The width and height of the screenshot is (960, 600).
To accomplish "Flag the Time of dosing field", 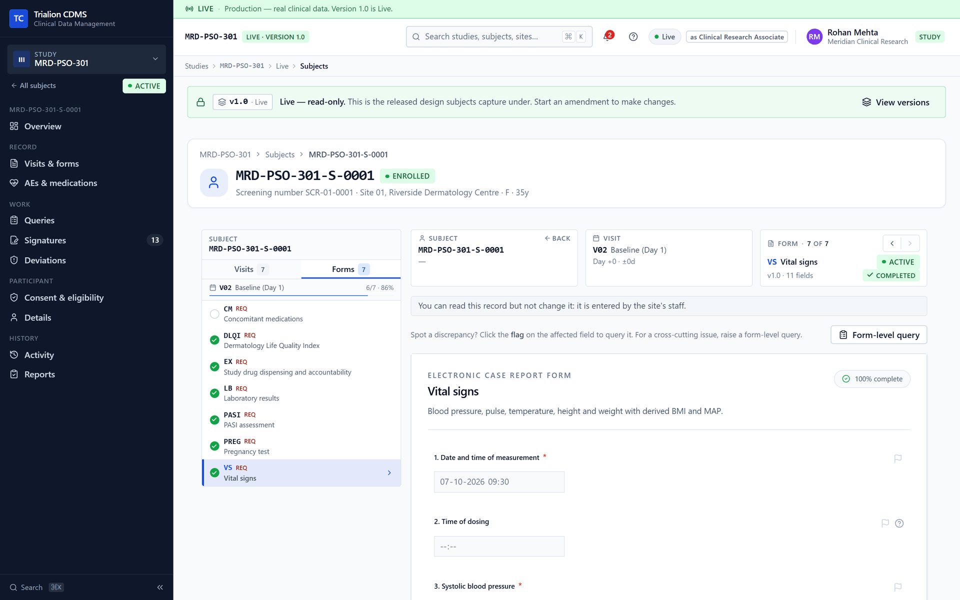I will (x=885, y=523).
